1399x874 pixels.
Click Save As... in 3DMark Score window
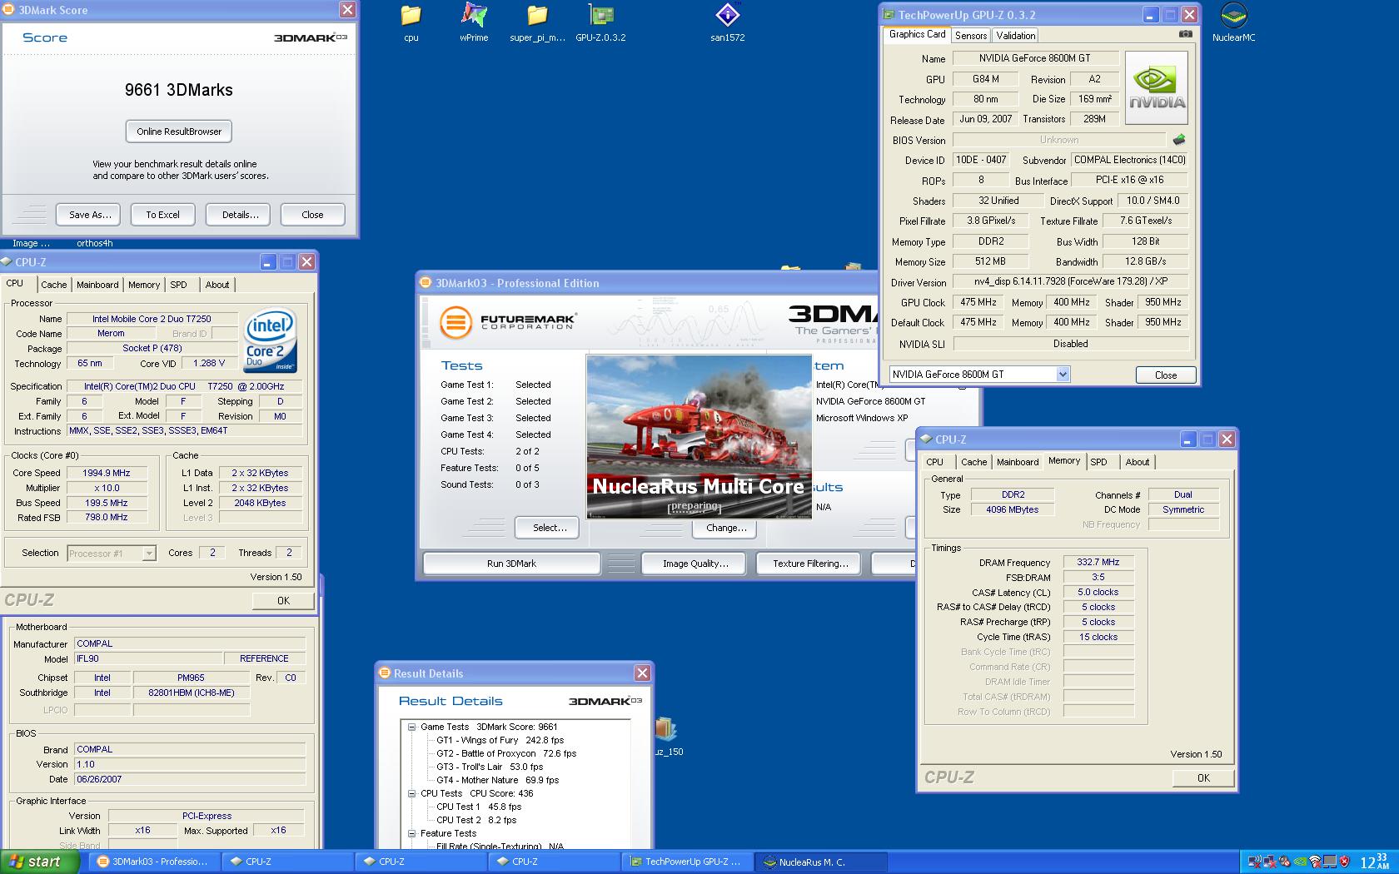tap(89, 215)
